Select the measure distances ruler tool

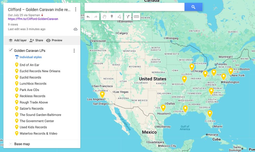tap(136, 17)
